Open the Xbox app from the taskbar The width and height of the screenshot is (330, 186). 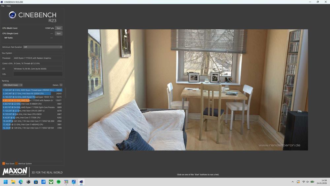(51, 182)
